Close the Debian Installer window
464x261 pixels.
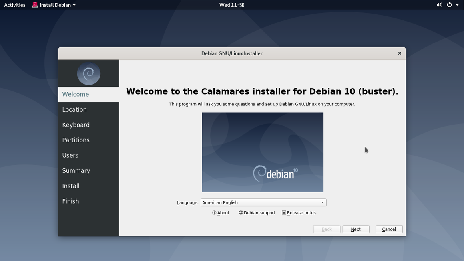coord(400,53)
